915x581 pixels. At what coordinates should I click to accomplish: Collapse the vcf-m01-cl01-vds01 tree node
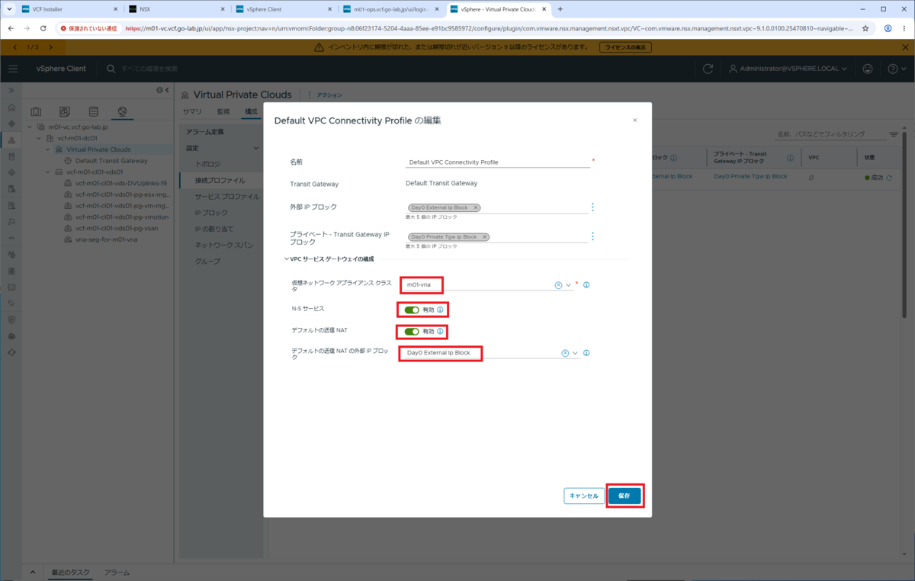[48, 172]
